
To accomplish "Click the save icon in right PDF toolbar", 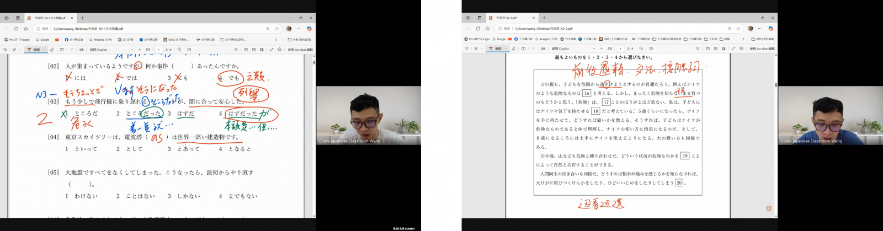I will 716,49.
